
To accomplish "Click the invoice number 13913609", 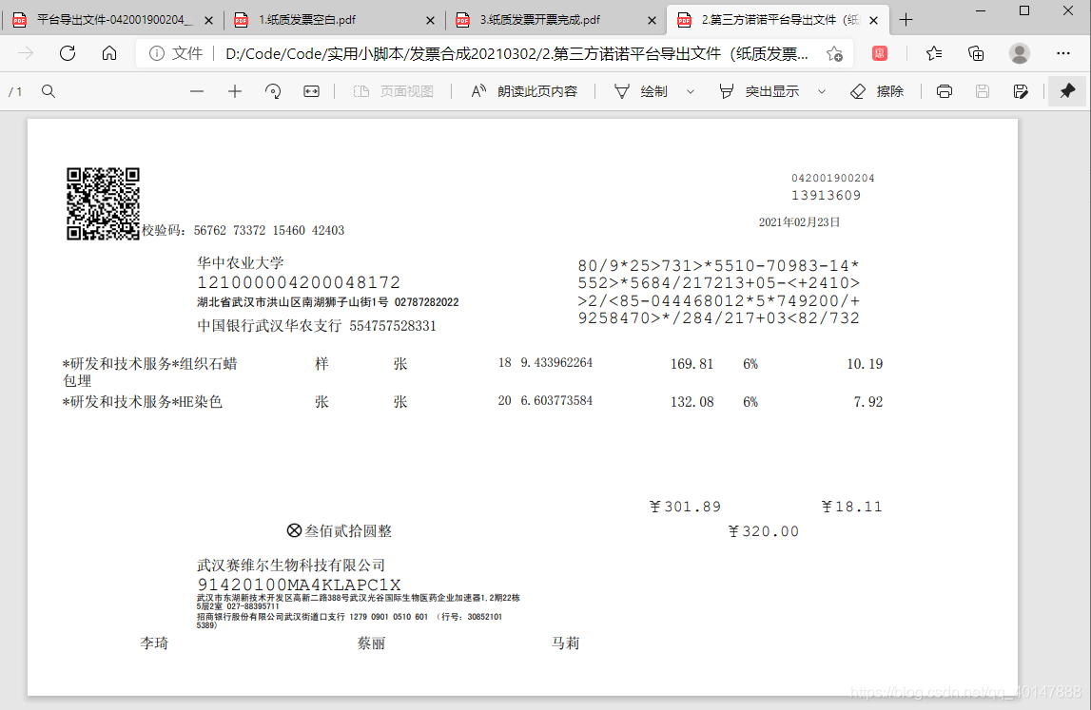I will point(826,196).
